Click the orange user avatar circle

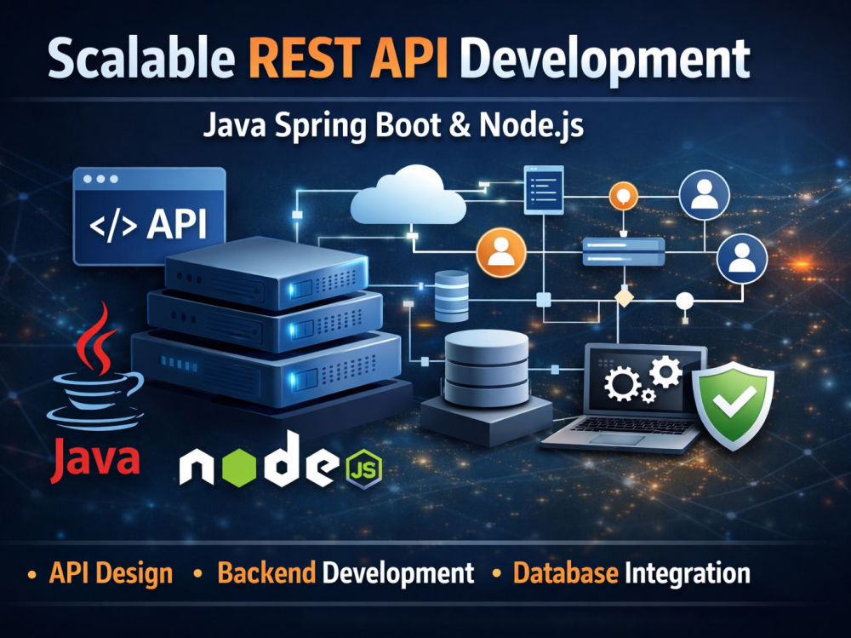[501, 253]
